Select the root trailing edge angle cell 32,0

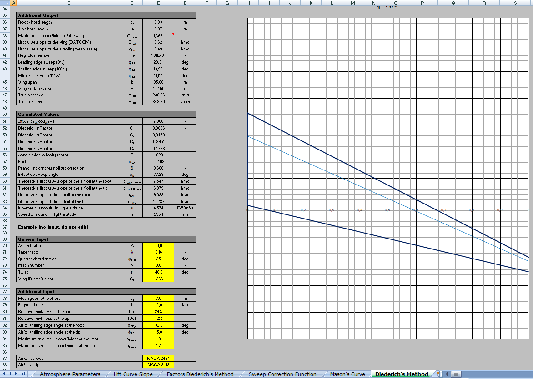158,325
